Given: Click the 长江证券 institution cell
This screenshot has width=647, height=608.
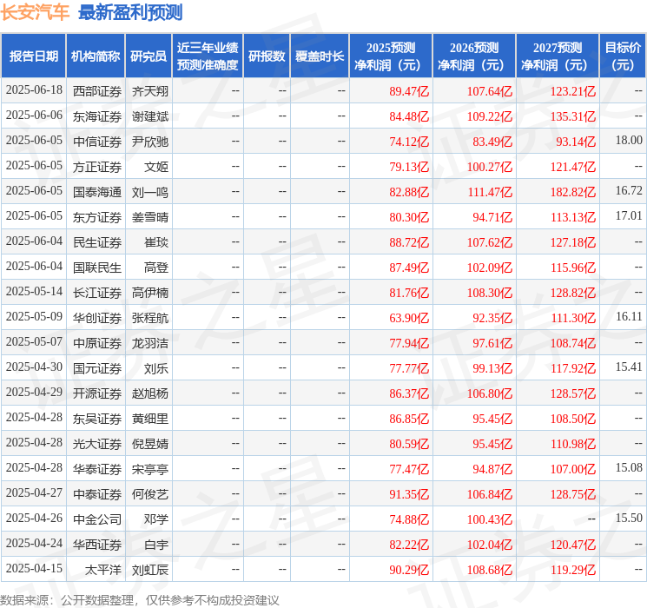Looking at the screenshot, I should coord(97,293).
